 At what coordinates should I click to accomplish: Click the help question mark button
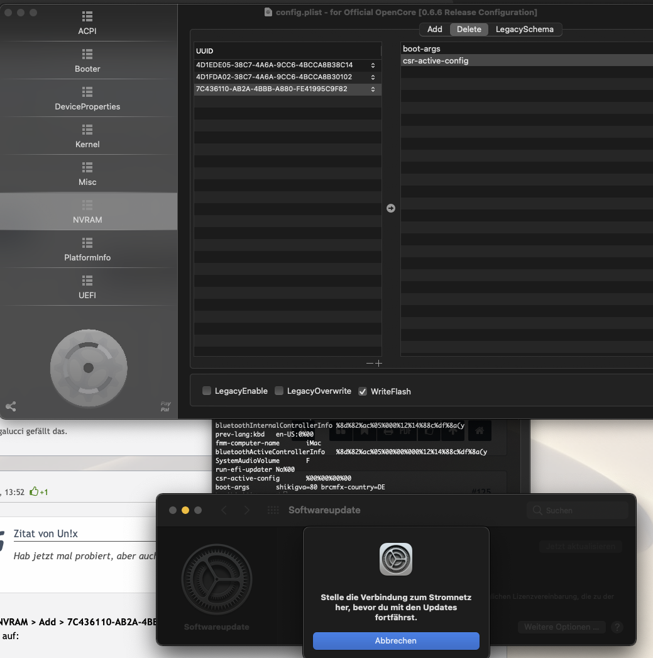pyautogui.click(x=617, y=627)
